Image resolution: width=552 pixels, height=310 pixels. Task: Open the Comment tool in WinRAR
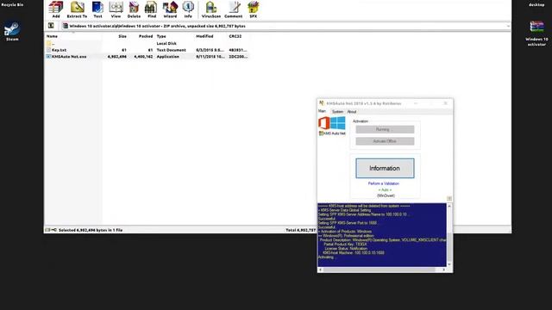click(234, 9)
